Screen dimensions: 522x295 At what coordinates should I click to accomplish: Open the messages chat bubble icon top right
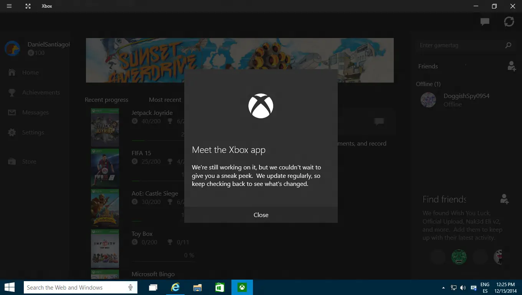pyautogui.click(x=484, y=22)
